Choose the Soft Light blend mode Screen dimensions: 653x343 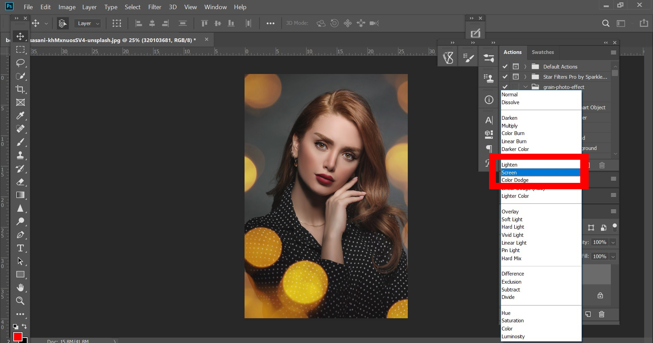pos(541,220)
